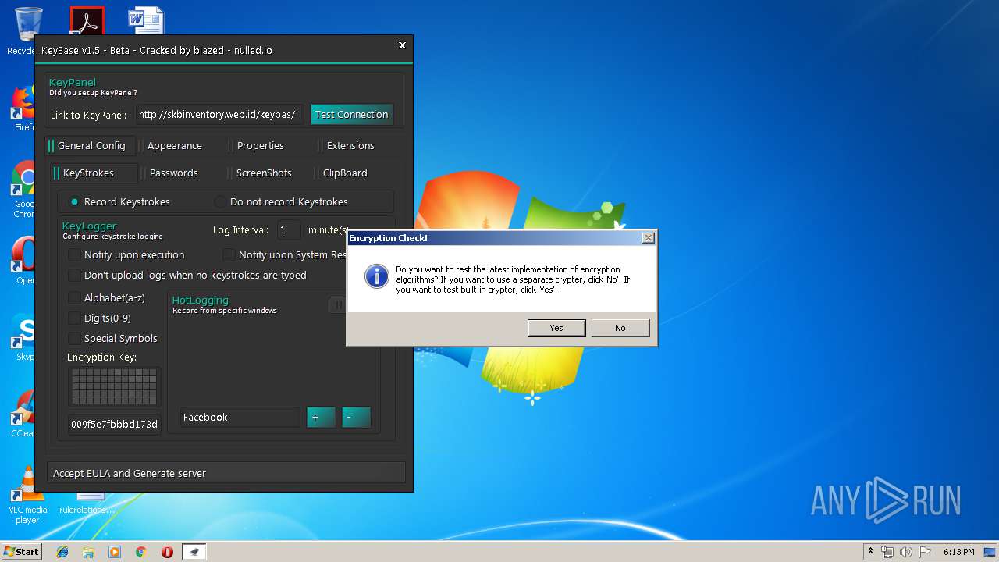
Task: Click the minus button in HotLogging
Action: click(x=356, y=418)
